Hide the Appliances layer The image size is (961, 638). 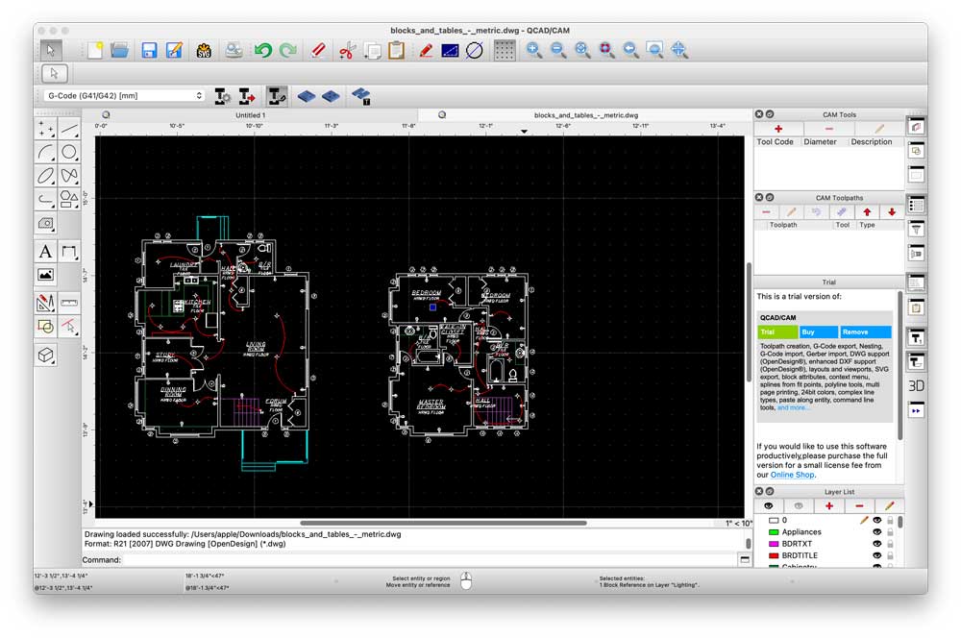876,531
